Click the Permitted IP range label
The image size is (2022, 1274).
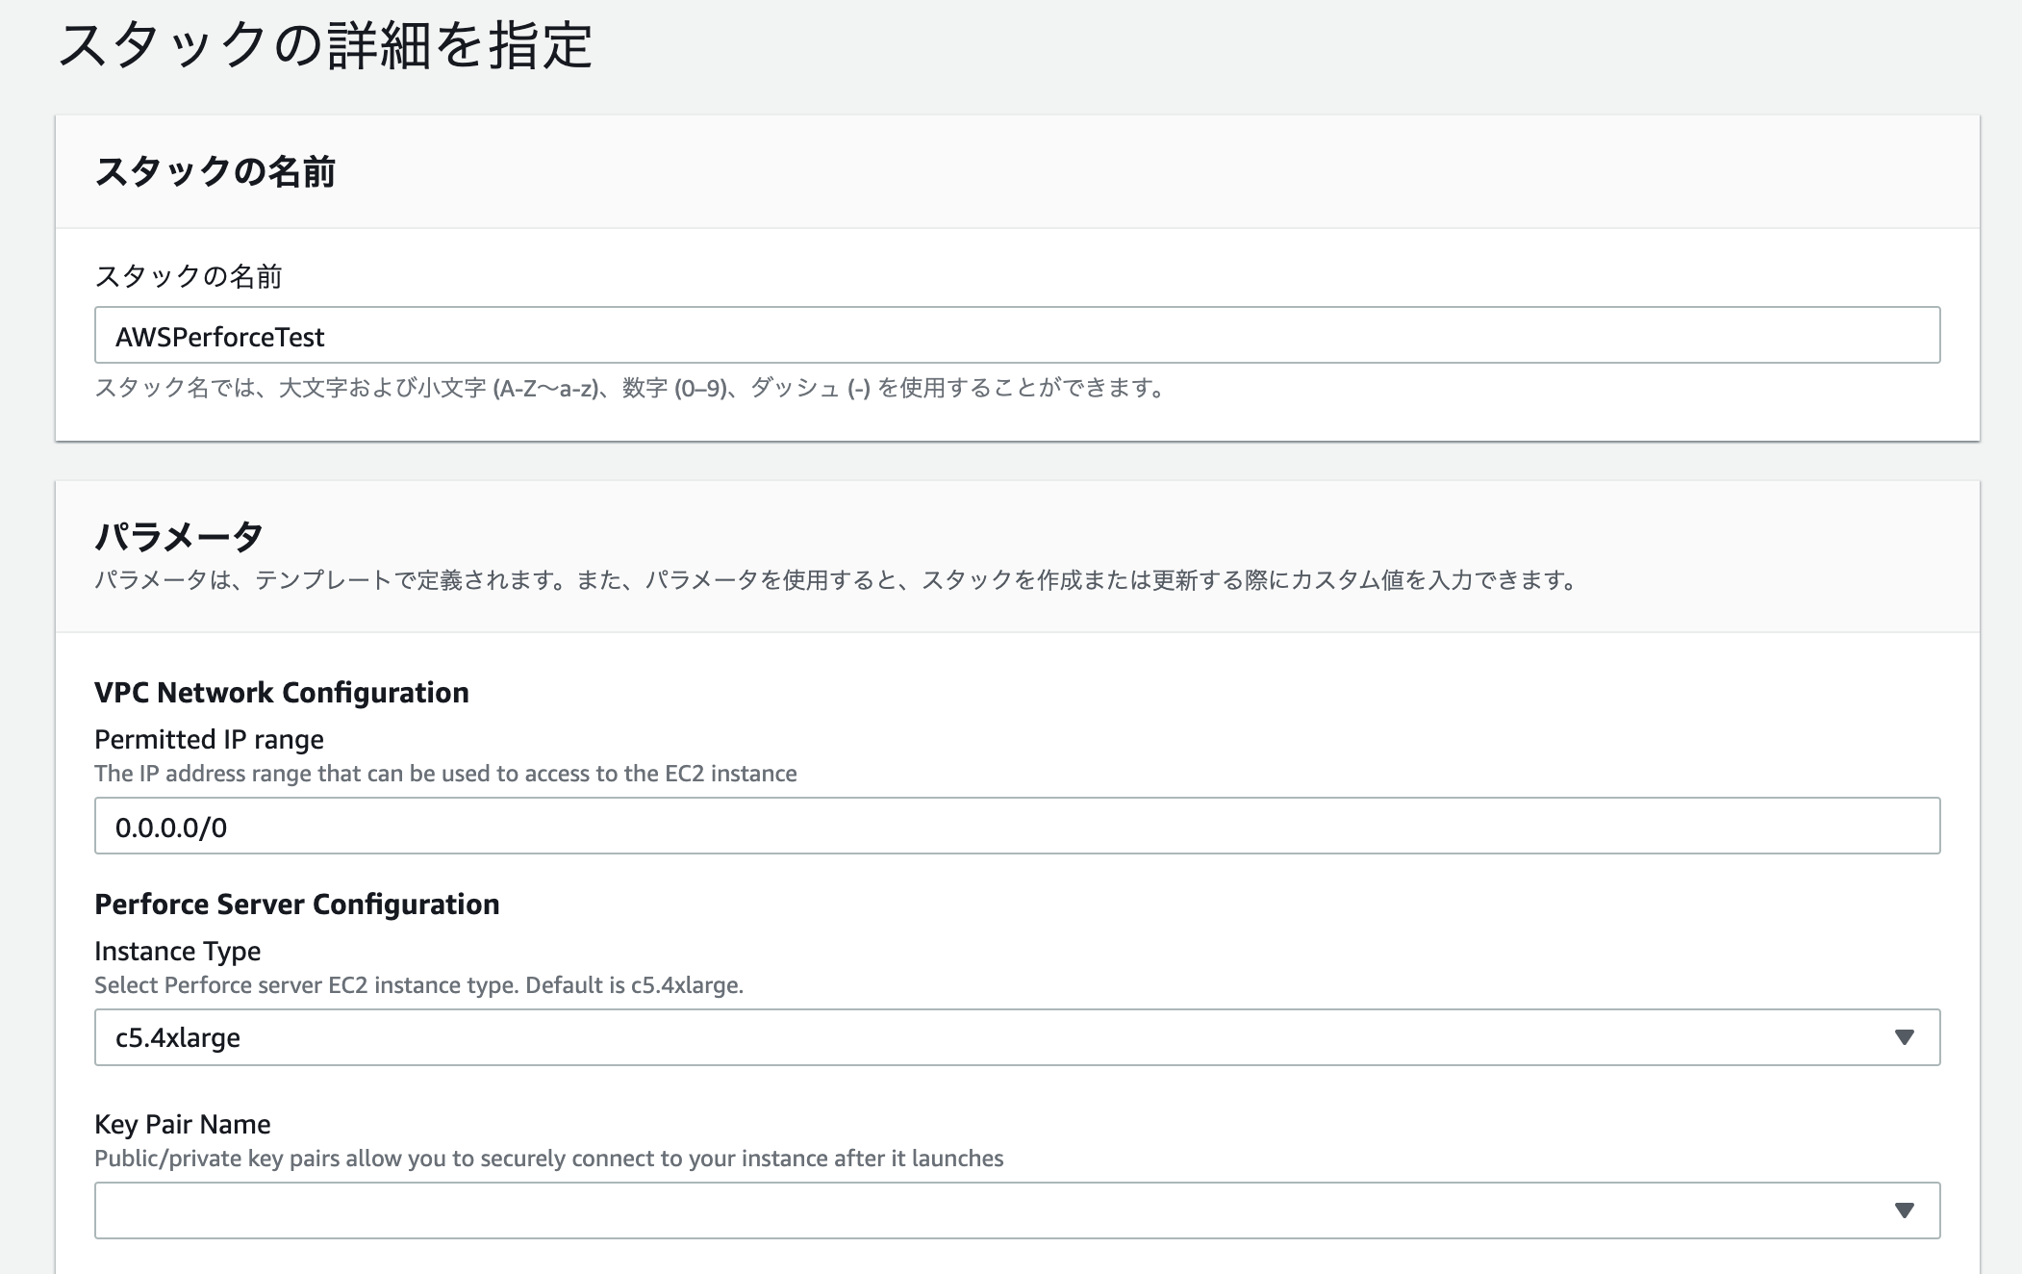(x=209, y=740)
